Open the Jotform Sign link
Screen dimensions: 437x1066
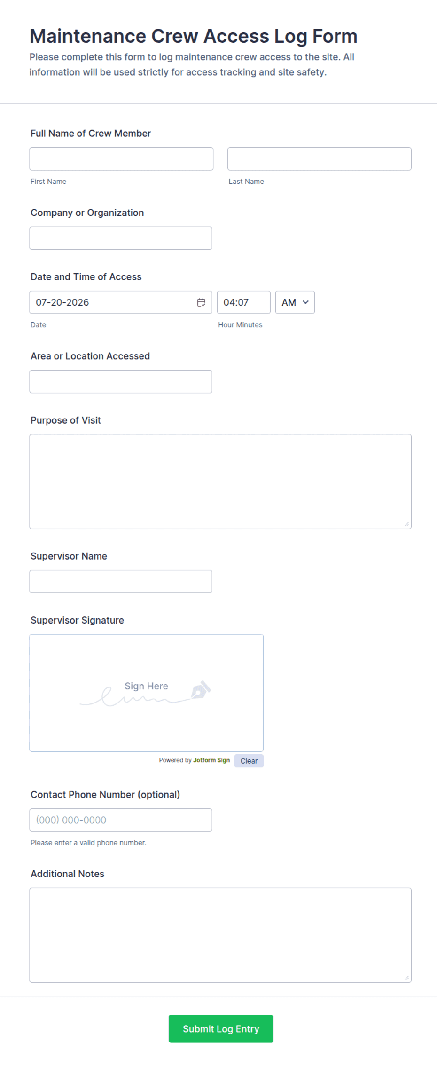pos(211,760)
